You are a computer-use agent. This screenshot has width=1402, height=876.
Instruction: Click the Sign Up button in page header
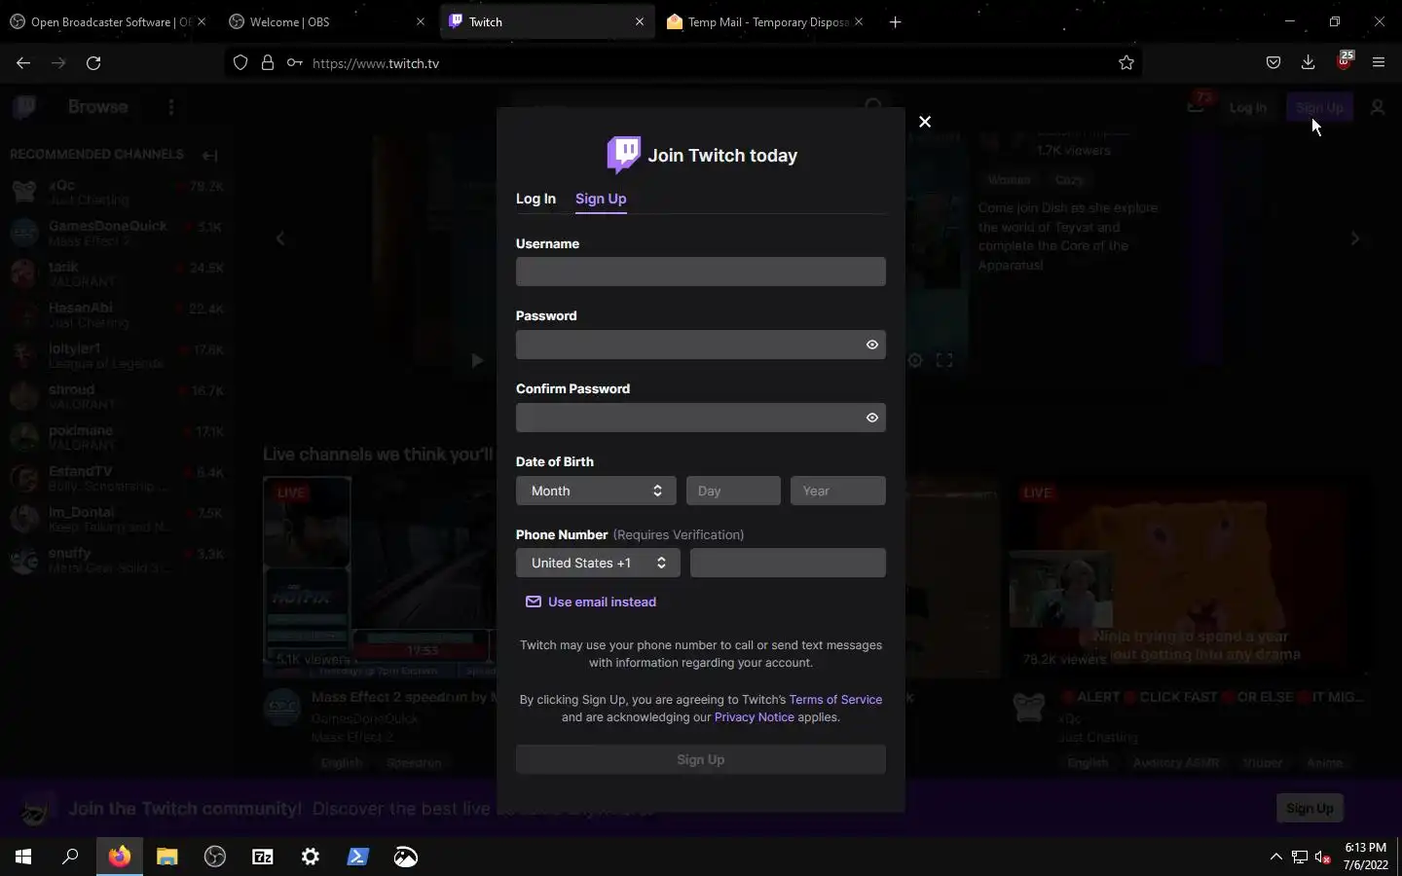[1319, 107]
